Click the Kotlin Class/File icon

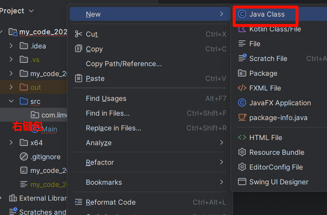pos(242,29)
